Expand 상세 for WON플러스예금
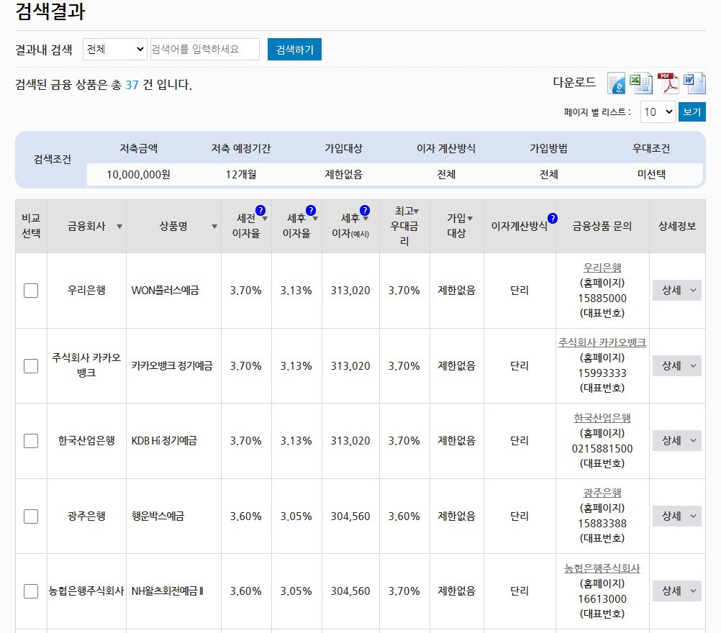The width and height of the screenshot is (721, 633). pyautogui.click(x=677, y=290)
